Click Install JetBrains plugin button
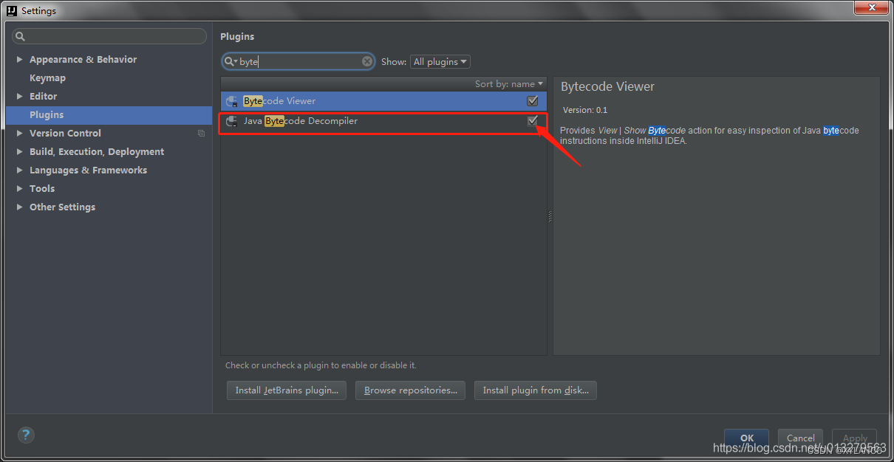Image resolution: width=894 pixels, height=462 pixels. tap(287, 390)
